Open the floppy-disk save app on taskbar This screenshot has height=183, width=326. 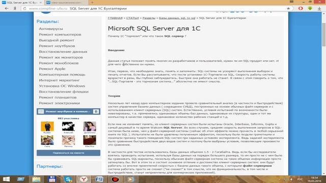coord(52,179)
